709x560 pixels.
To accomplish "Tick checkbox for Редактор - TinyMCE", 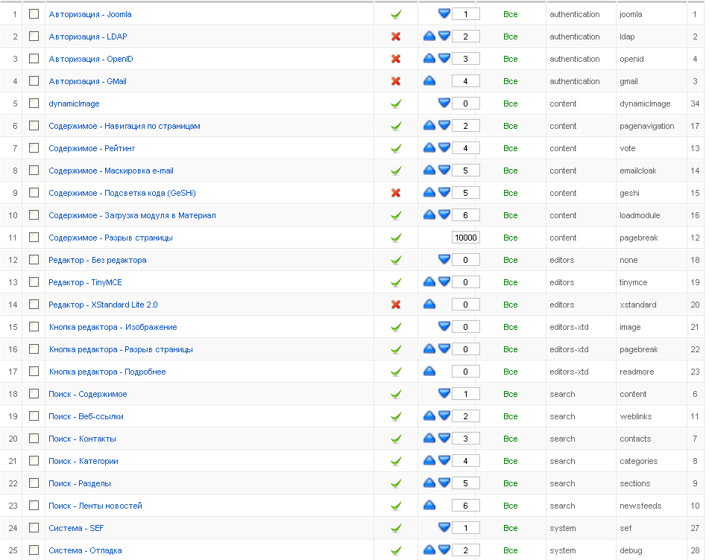I will [x=34, y=281].
